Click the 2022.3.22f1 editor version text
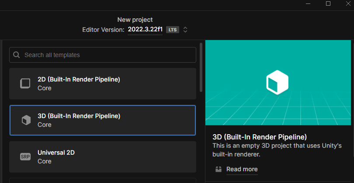This screenshot has width=354, height=183. point(145,30)
